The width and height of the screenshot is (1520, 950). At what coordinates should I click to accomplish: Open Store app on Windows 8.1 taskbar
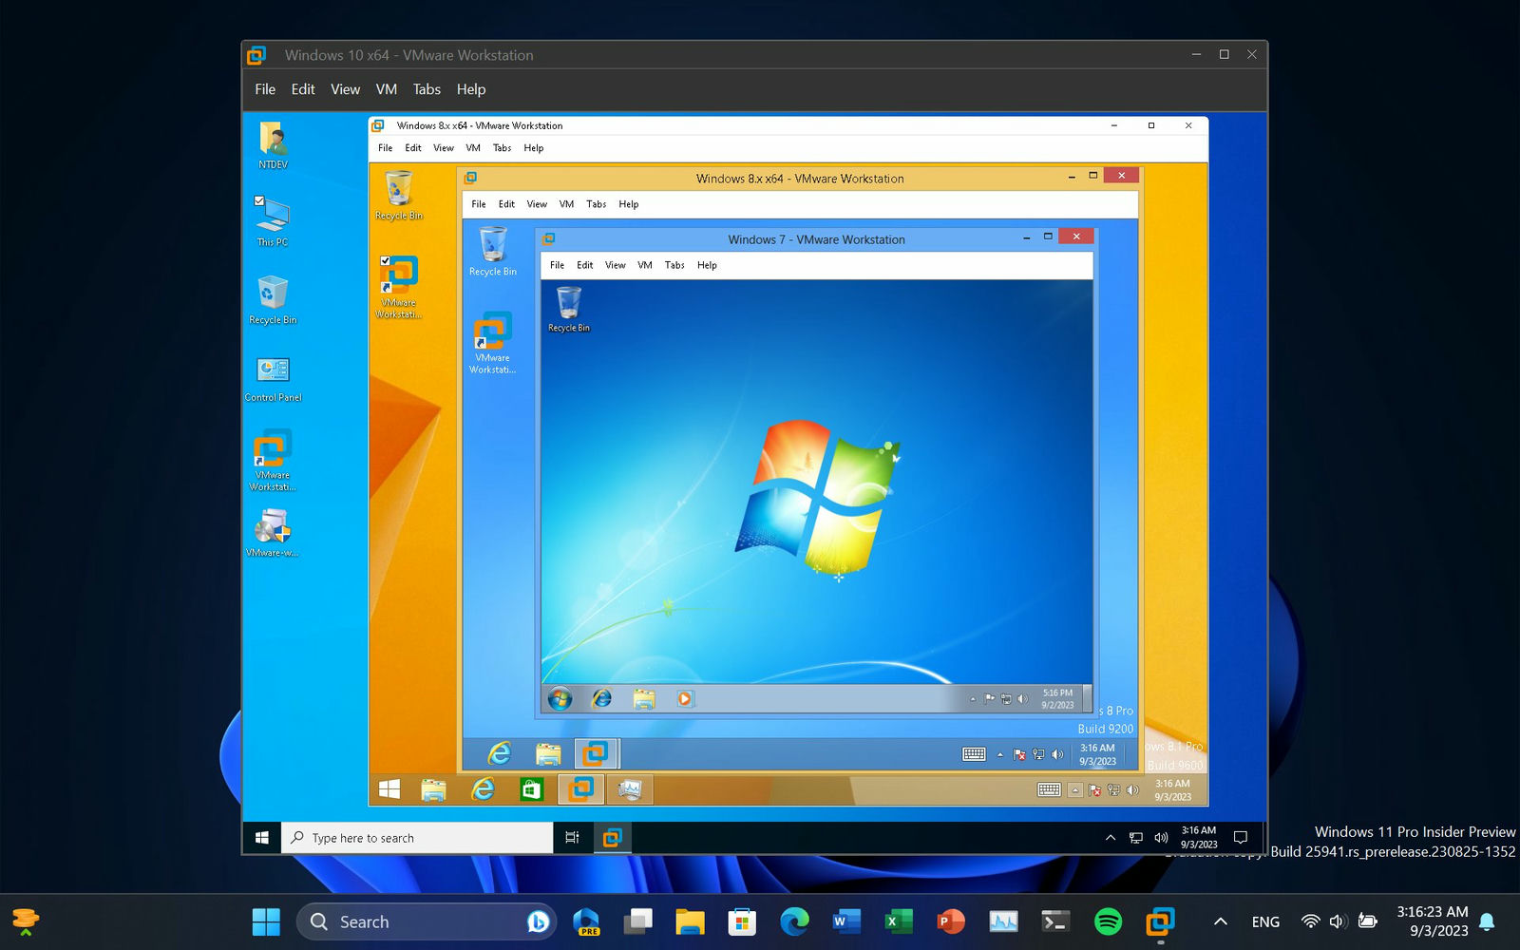click(x=532, y=789)
